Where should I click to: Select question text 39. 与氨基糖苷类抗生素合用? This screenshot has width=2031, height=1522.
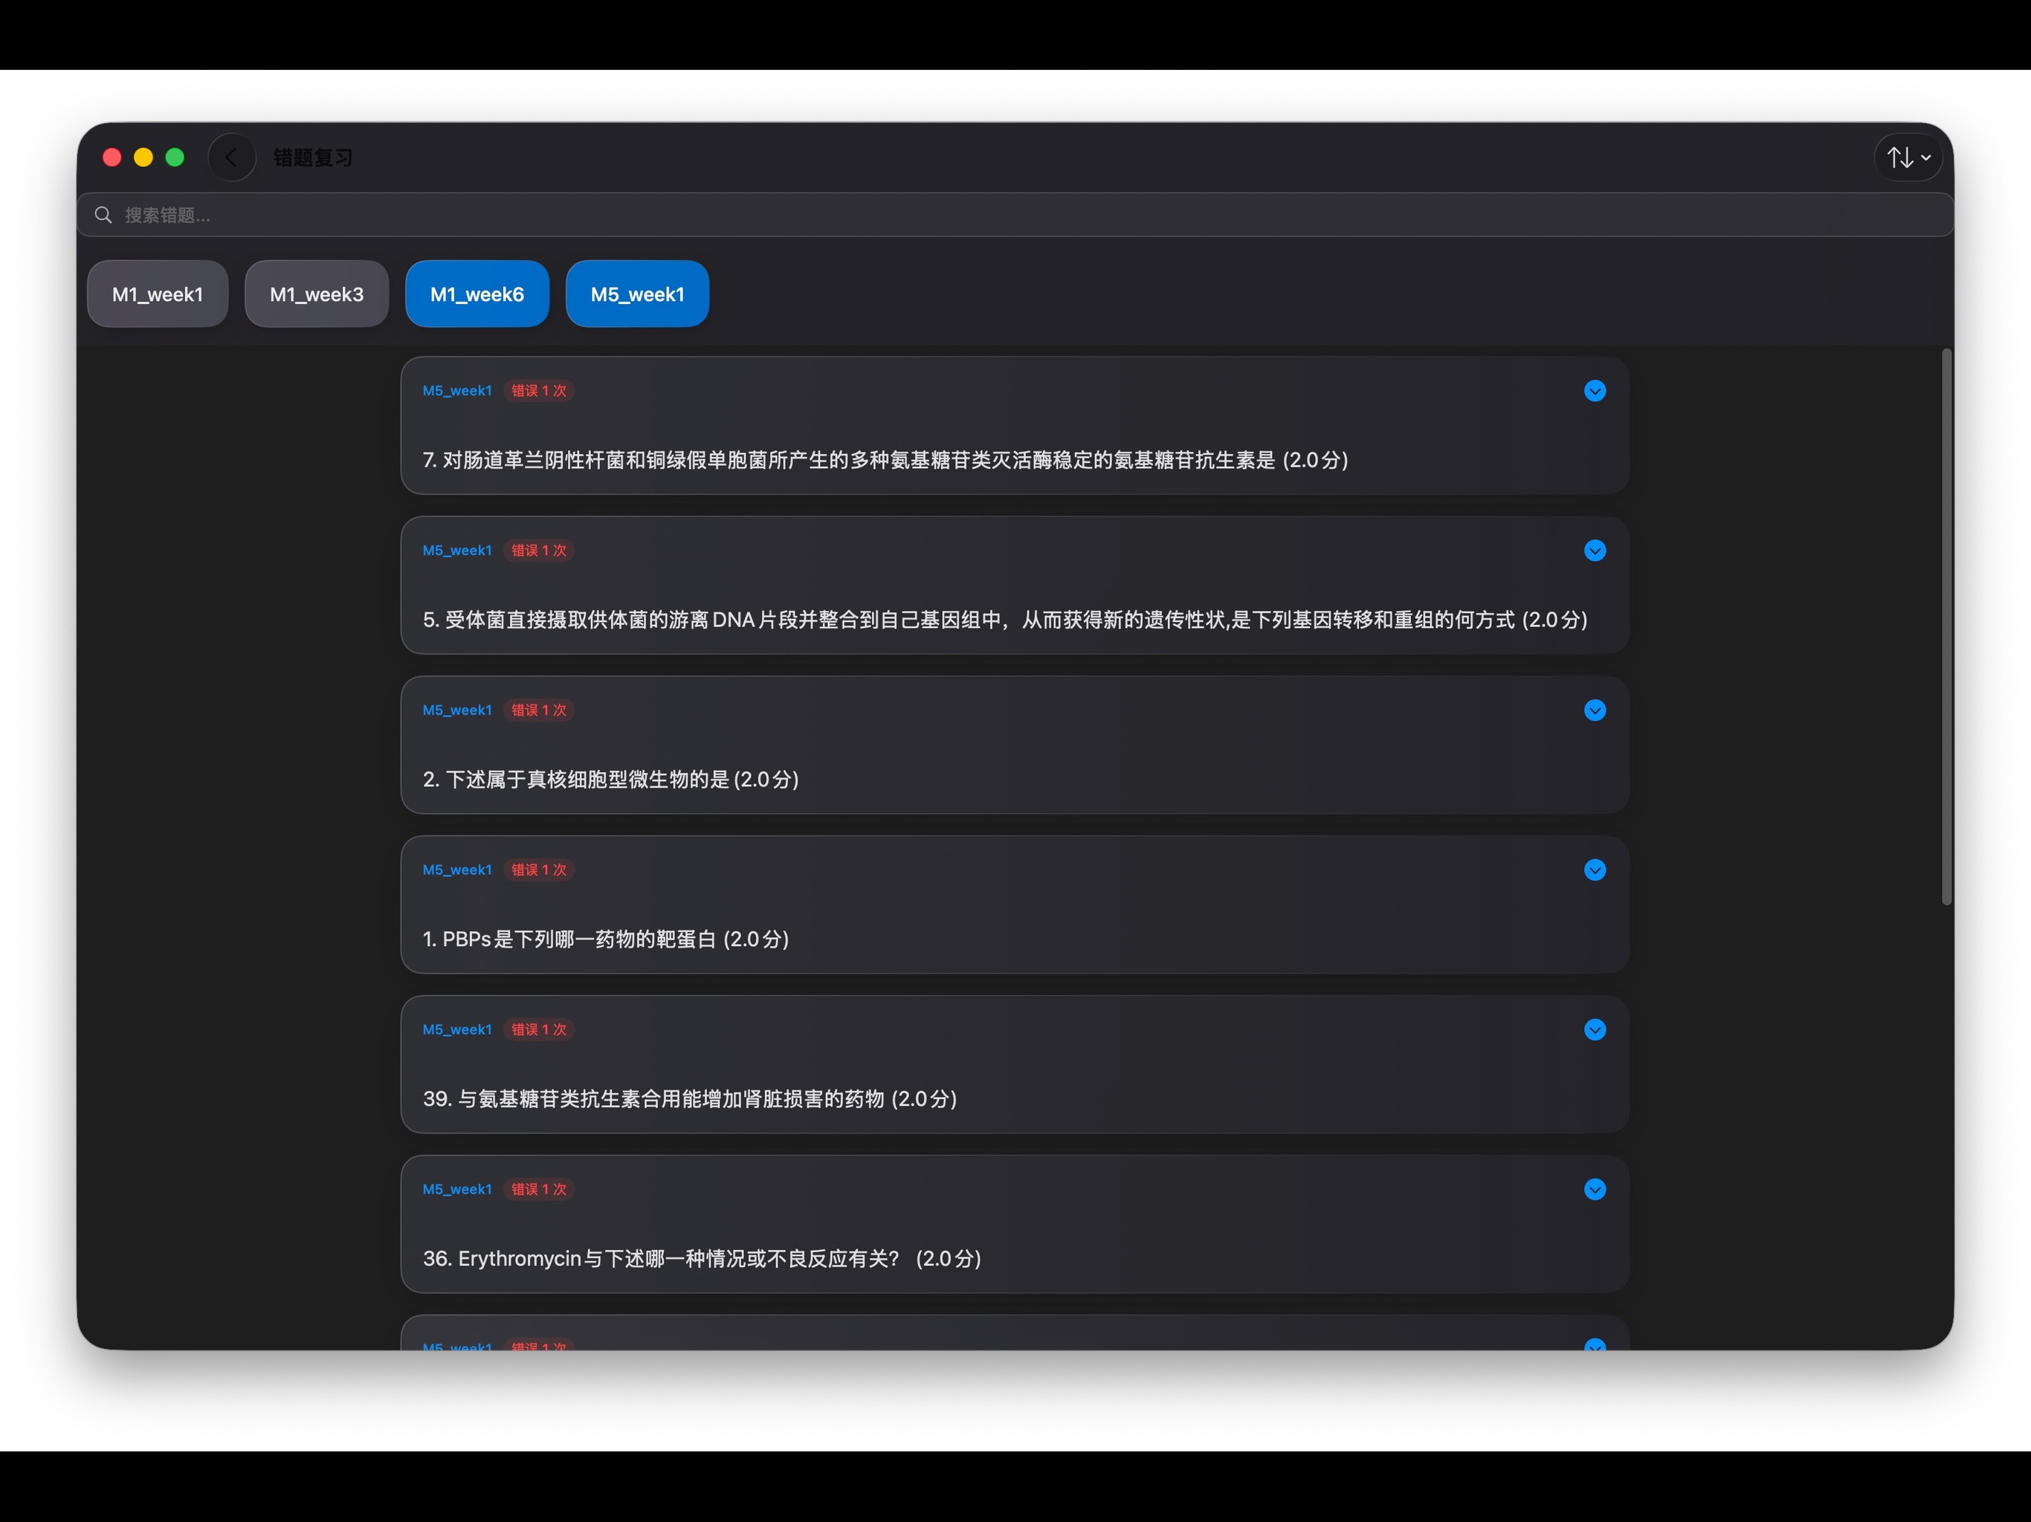(691, 1099)
